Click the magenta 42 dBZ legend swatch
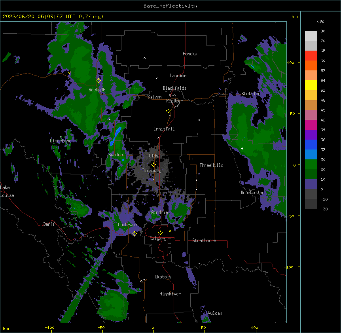The height and width of the screenshot is (333, 341). tap(311, 125)
